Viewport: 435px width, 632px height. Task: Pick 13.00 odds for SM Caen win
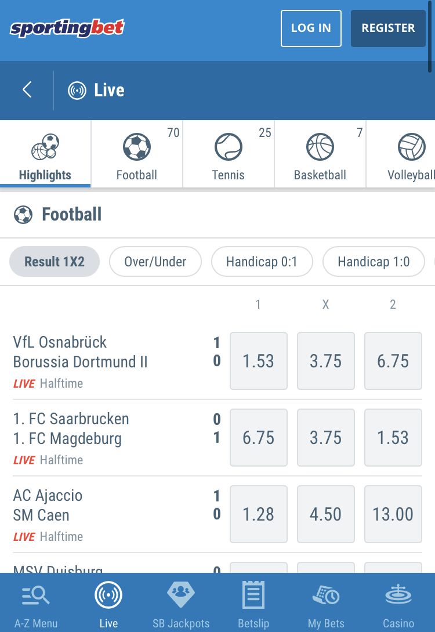(x=393, y=514)
